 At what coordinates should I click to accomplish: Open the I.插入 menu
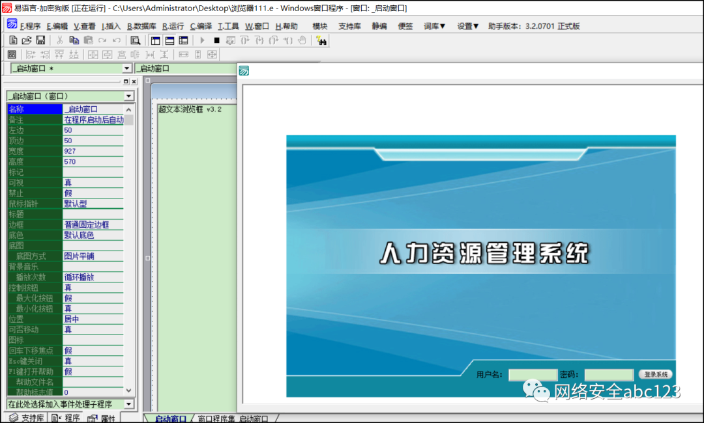coord(111,26)
